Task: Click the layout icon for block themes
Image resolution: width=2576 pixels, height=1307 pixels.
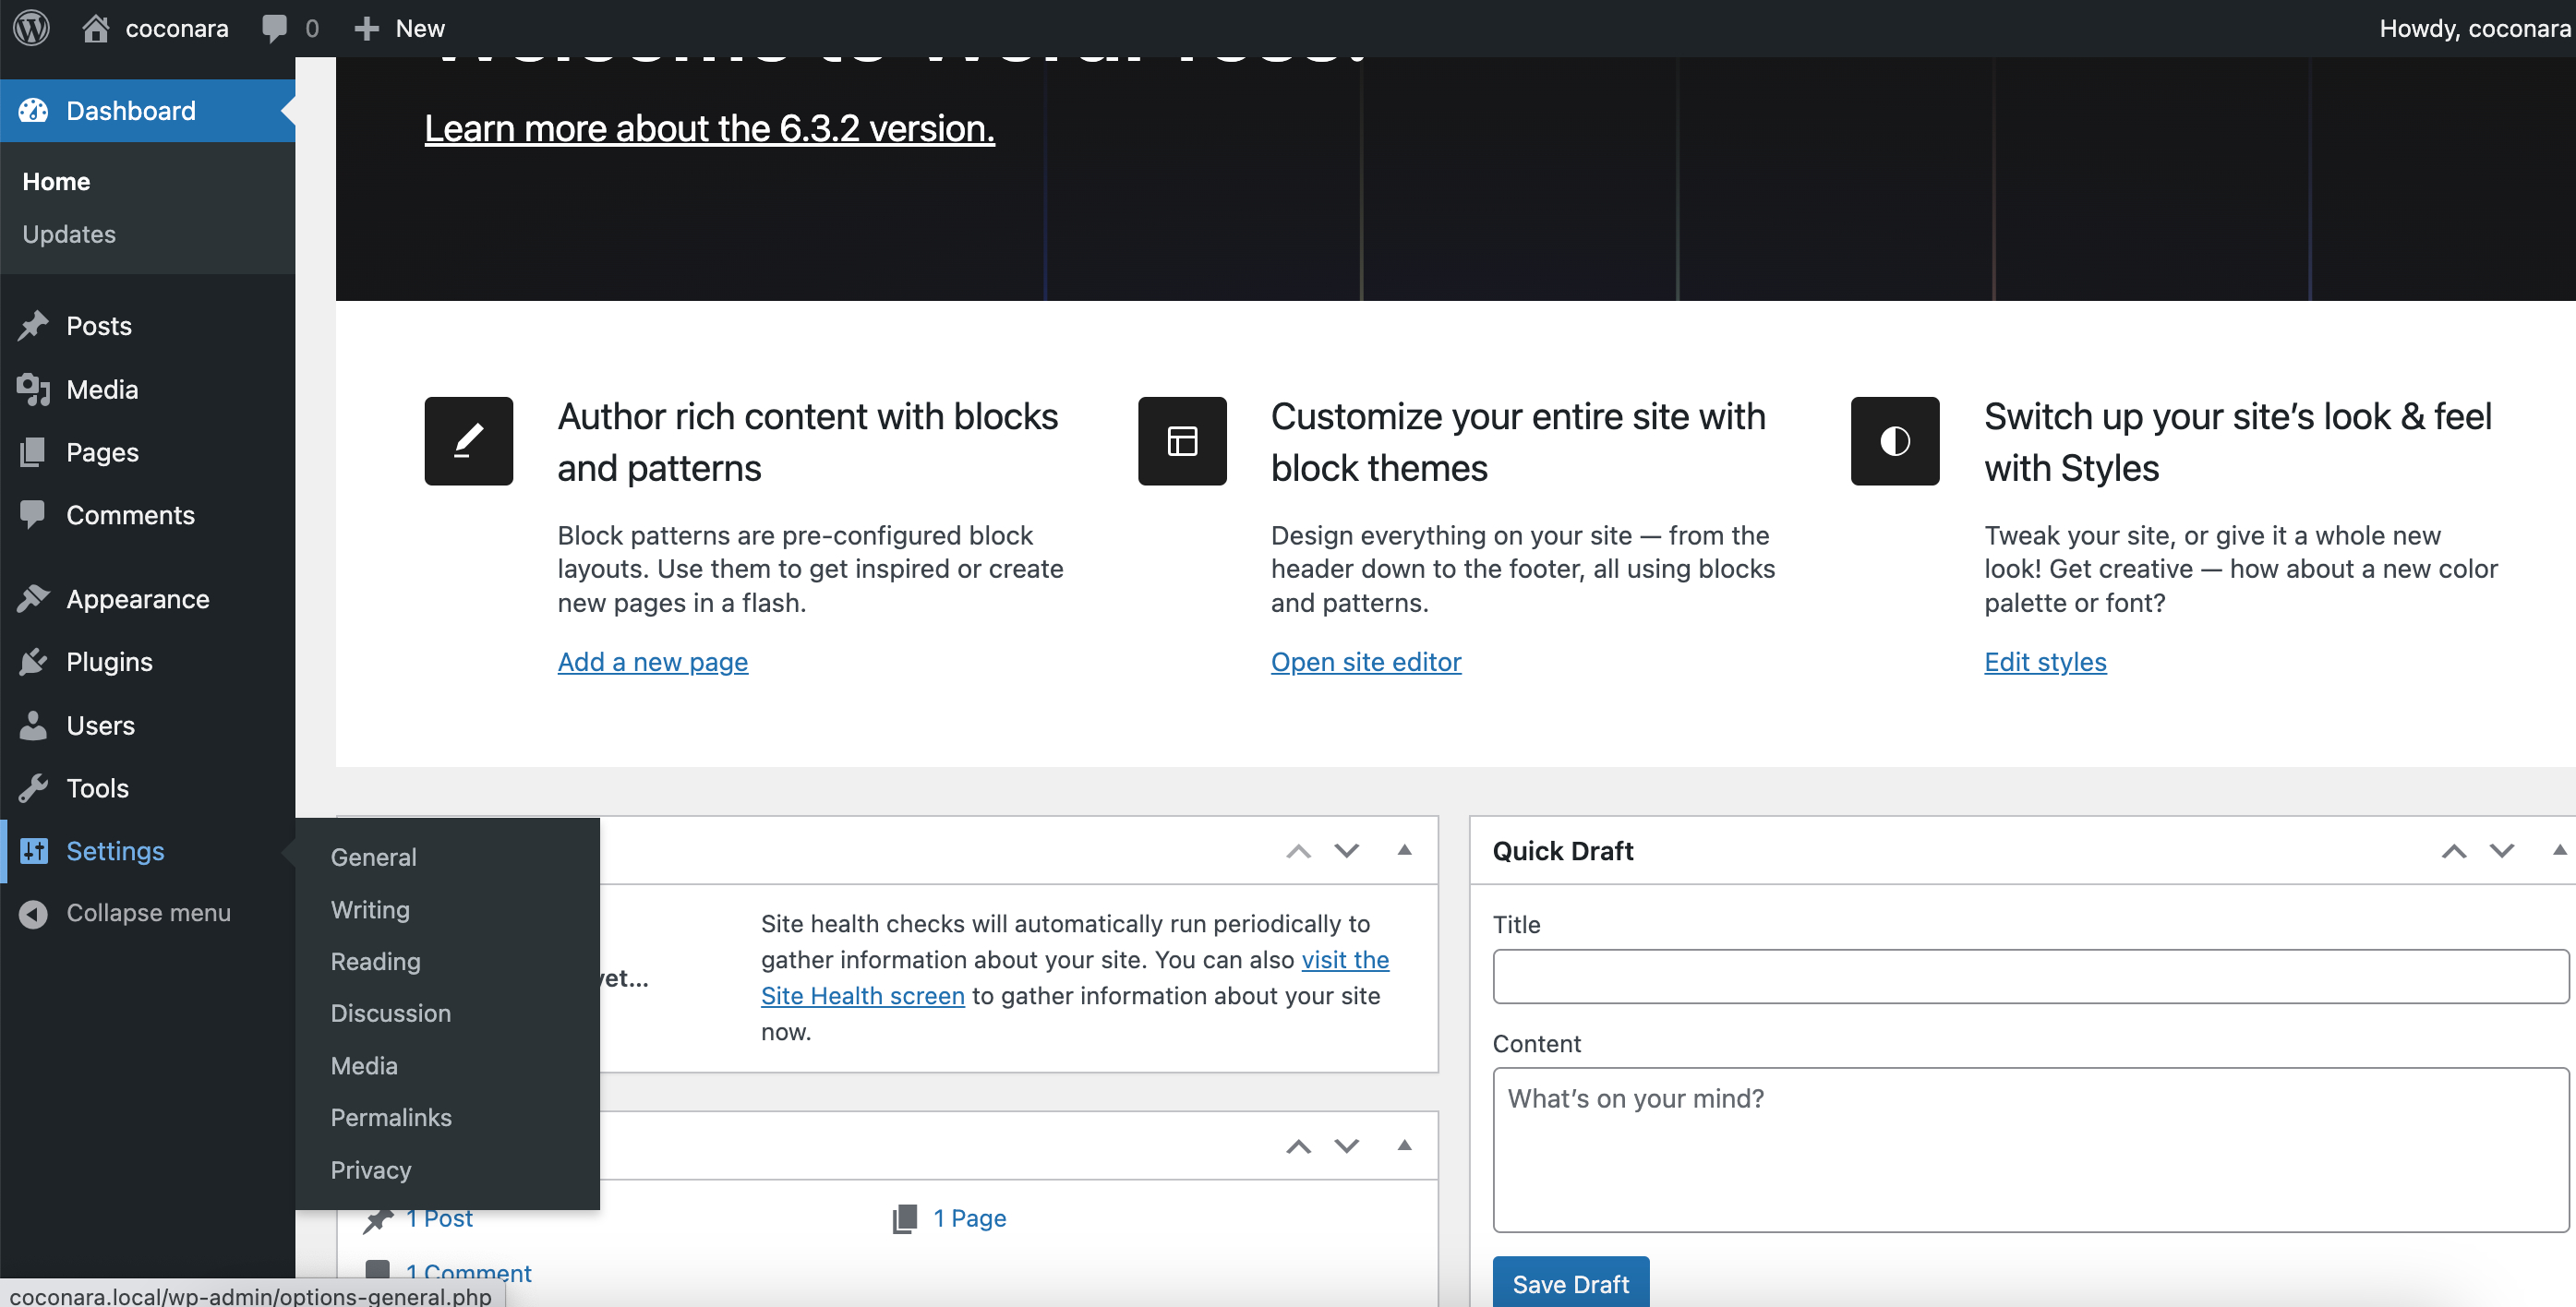Action: point(1181,441)
